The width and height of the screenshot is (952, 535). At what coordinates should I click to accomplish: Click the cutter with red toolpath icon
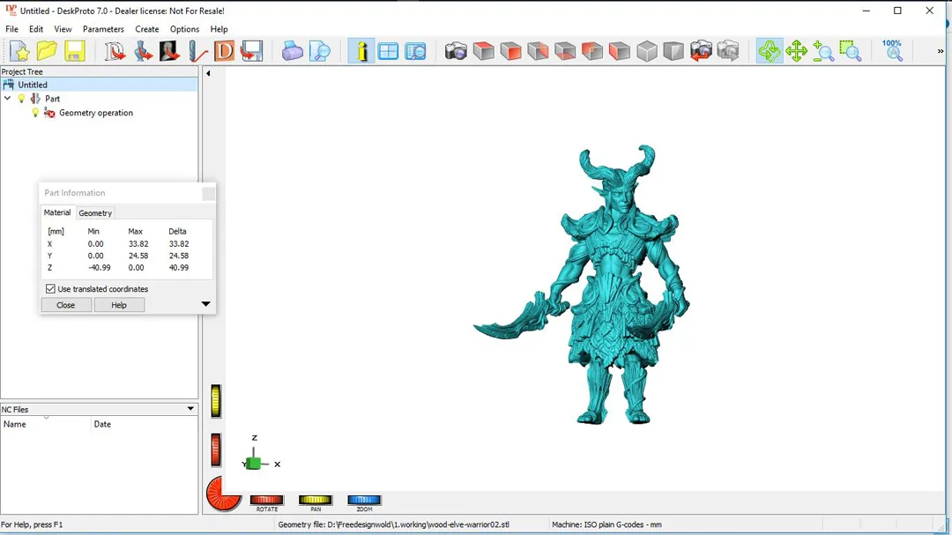pyautogui.click(x=197, y=51)
